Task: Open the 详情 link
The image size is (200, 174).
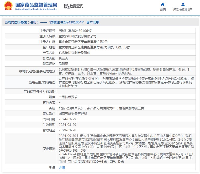Action: [x=62, y=168]
